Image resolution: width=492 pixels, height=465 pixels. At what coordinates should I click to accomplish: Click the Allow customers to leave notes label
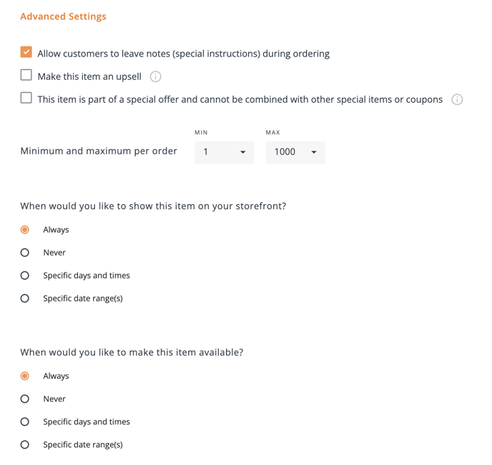184,54
